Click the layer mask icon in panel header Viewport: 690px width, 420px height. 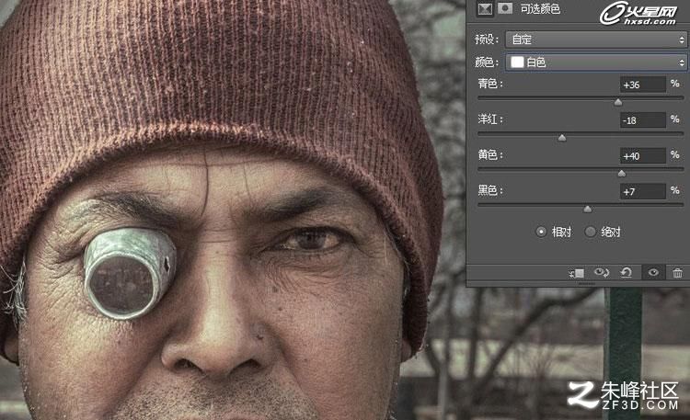tap(505, 8)
